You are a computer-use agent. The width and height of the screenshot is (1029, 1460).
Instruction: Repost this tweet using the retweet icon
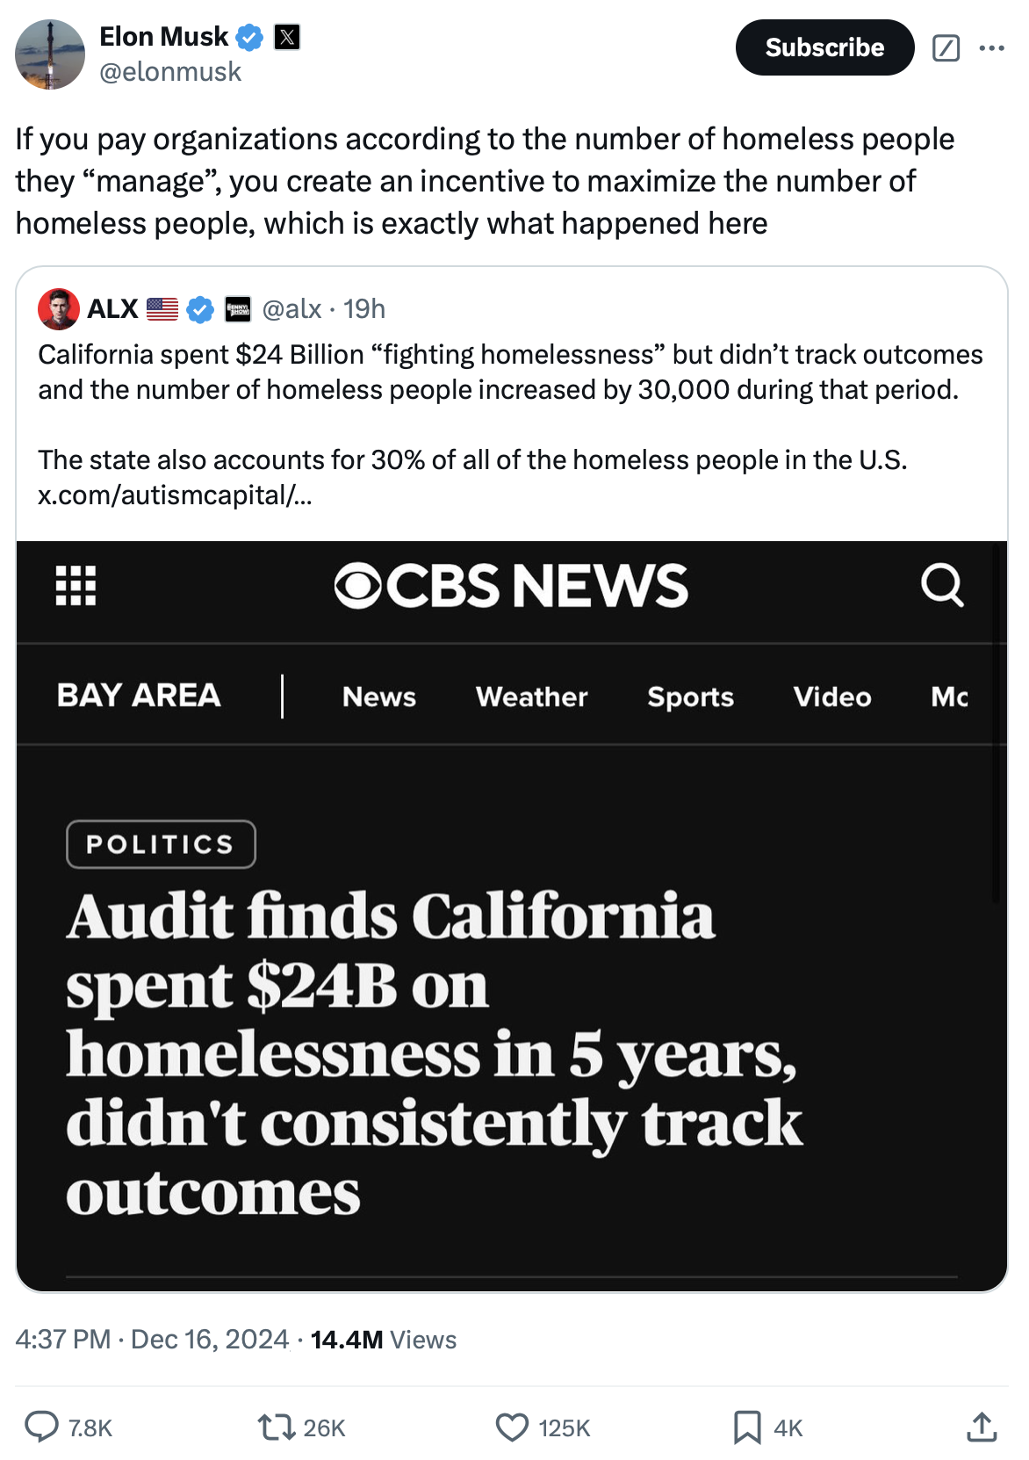(x=277, y=1427)
